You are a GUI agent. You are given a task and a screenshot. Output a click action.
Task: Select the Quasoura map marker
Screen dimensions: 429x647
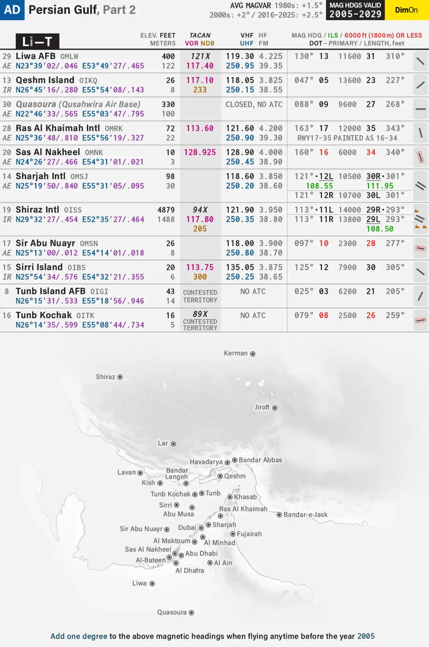pos(191,612)
